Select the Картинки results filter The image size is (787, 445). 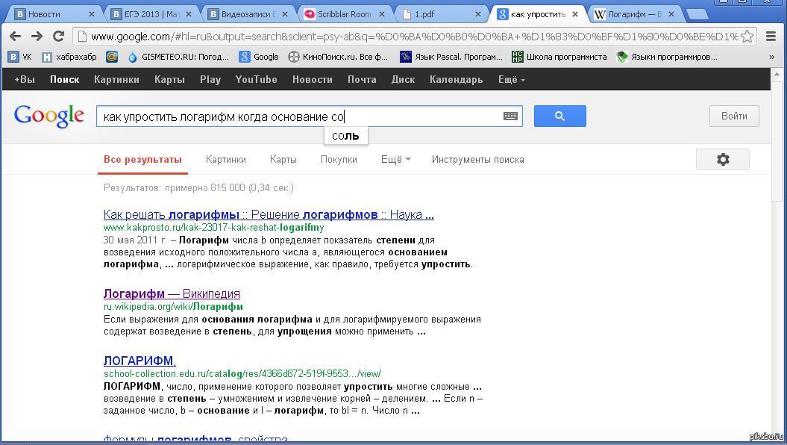(226, 160)
